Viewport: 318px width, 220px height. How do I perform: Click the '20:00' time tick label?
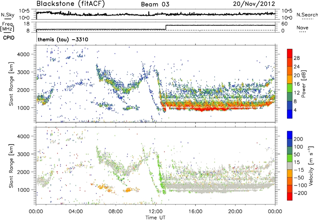235,212
